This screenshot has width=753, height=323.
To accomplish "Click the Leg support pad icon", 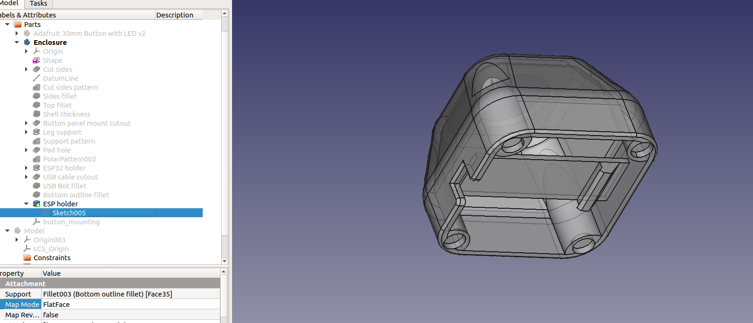I will pyautogui.click(x=36, y=132).
